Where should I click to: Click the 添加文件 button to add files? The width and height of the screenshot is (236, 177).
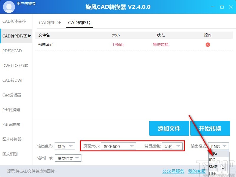169,128
